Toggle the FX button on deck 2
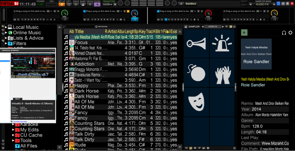Viewport: 295px width, 151px height. (x=192, y=11)
